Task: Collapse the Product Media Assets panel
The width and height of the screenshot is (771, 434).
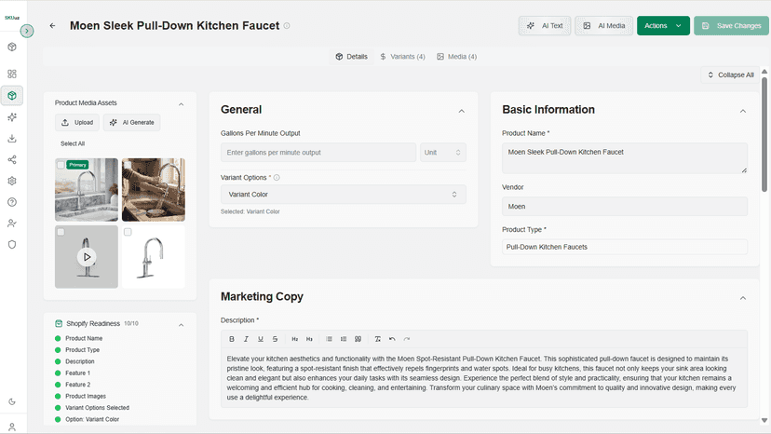Action: [181, 104]
